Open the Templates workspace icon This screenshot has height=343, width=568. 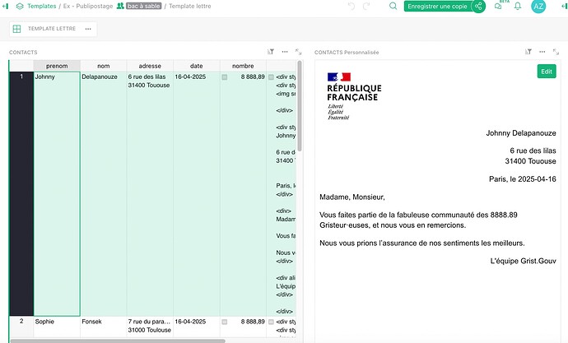[x=20, y=6]
